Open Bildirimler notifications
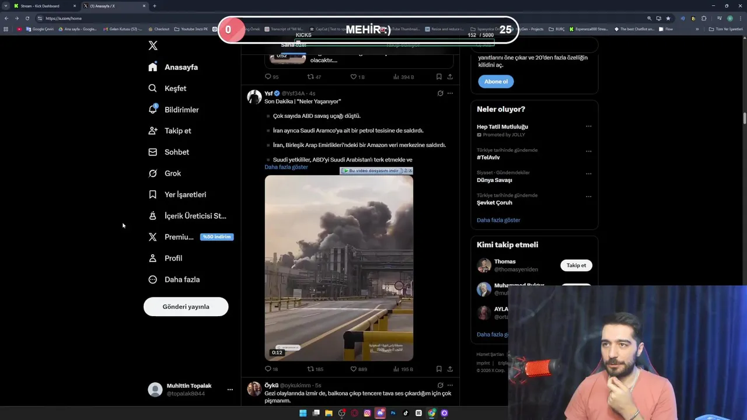The width and height of the screenshot is (747, 420). (x=173, y=110)
